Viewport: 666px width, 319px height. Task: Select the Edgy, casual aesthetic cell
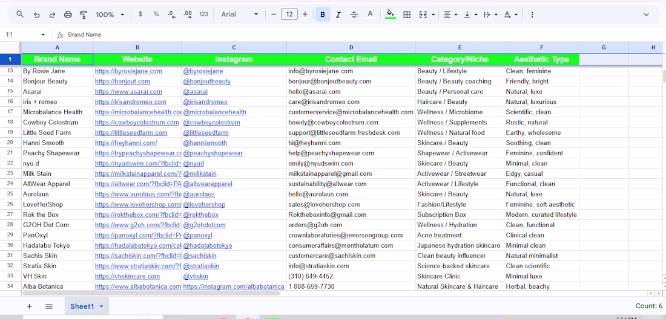pos(541,173)
